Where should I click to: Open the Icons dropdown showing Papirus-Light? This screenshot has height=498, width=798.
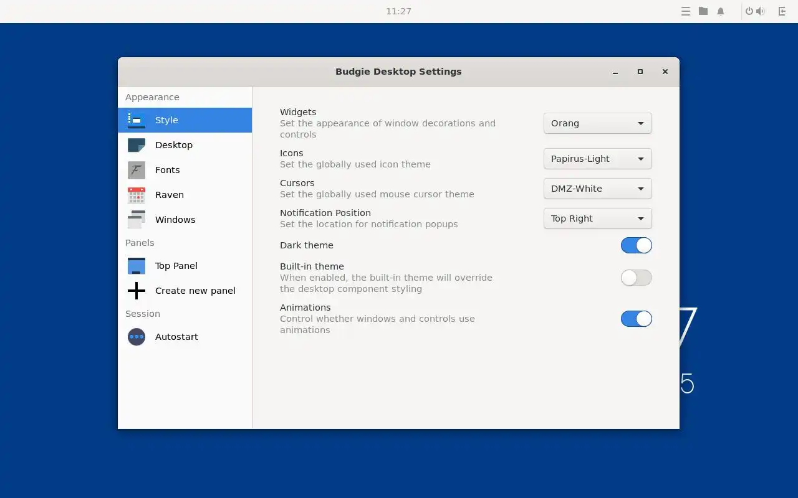598,159
